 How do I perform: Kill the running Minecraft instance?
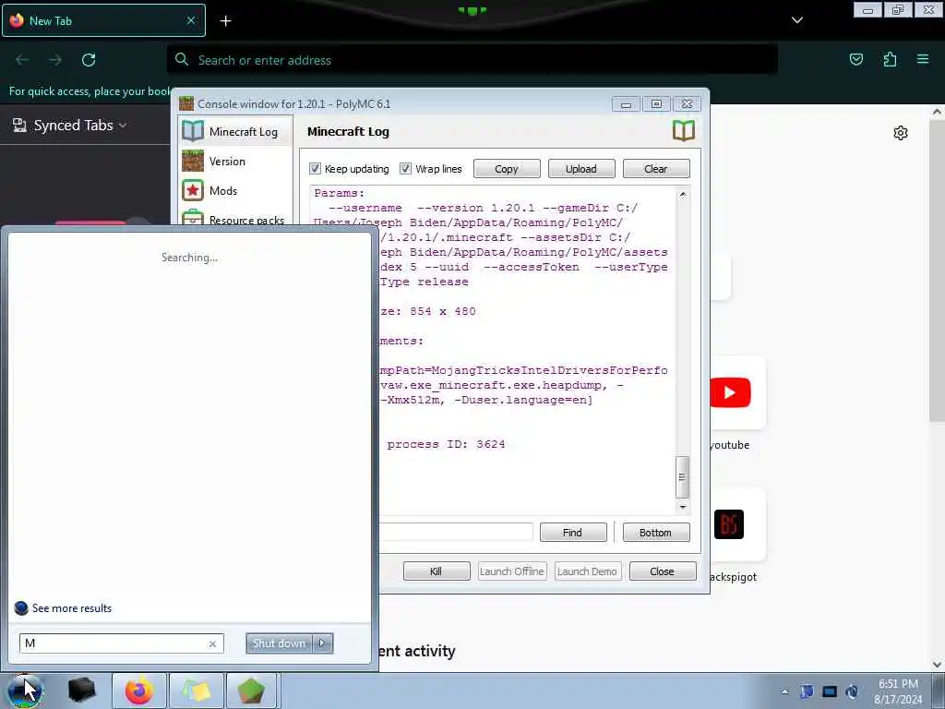[437, 571]
